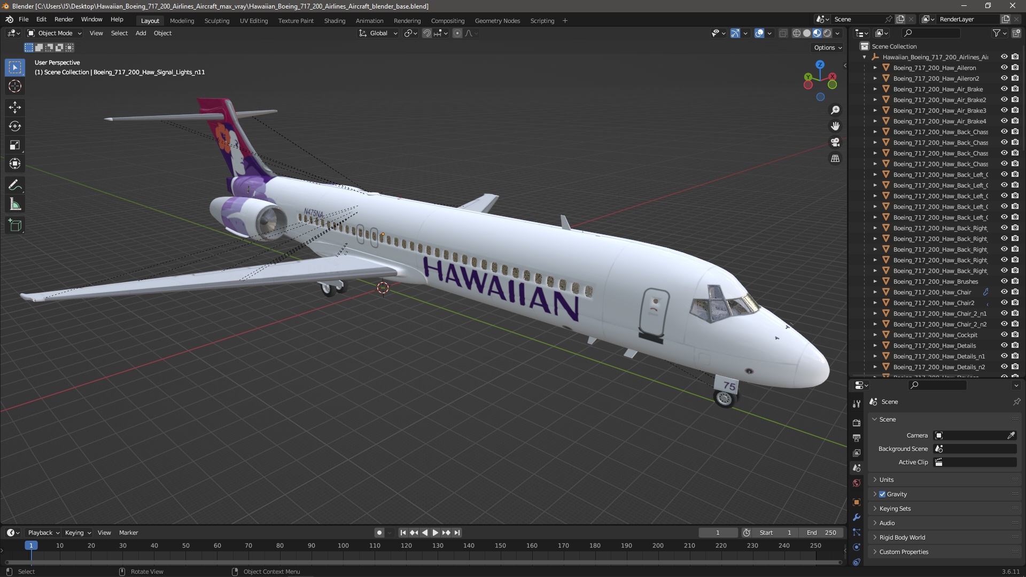Hide Boeing_717_200_Haw_Cockpit in viewport
The height and width of the screenshot is (577, 1026).
coord(1004,335)
